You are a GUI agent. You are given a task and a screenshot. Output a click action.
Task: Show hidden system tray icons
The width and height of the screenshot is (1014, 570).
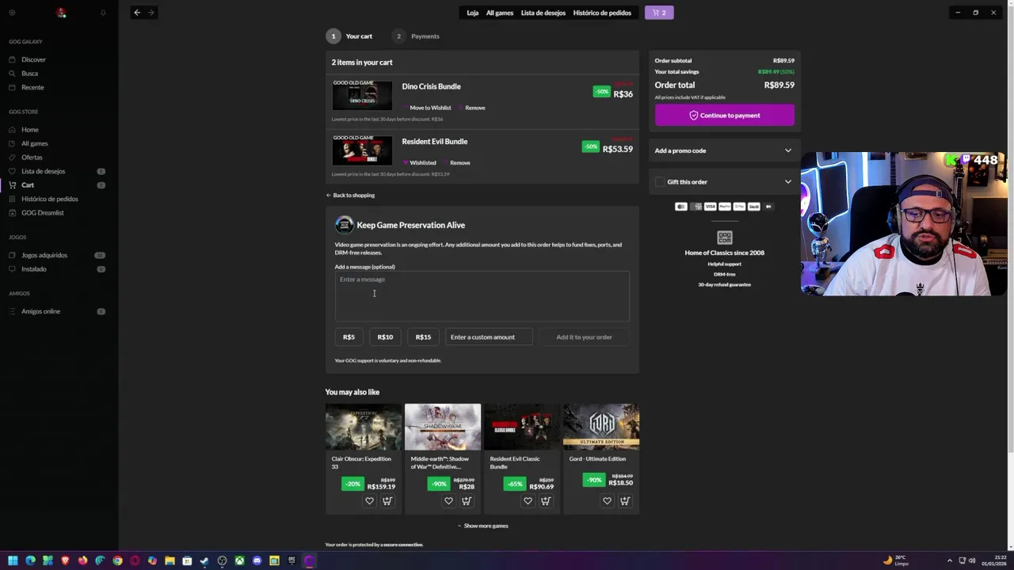(950, 560)
